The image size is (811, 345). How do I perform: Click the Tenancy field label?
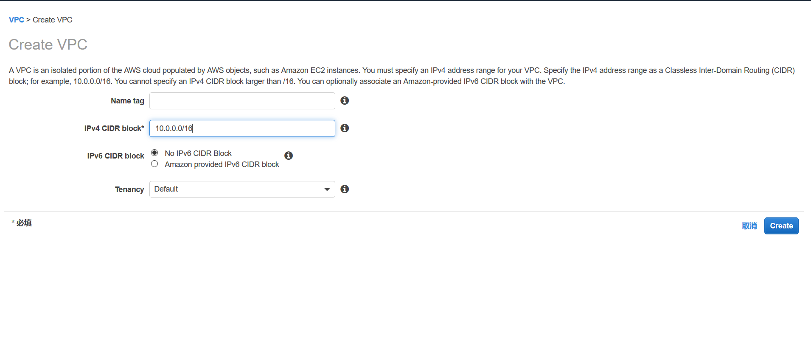click(x=129, y=189)
